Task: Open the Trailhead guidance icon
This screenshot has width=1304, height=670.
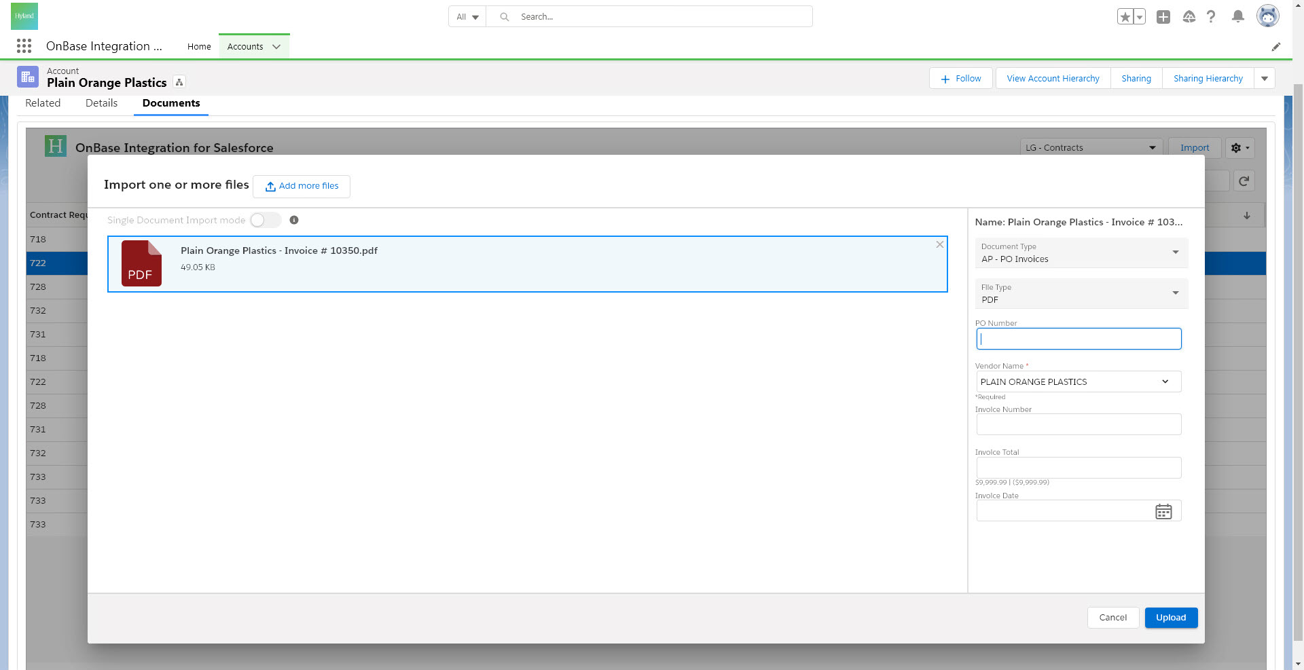Action: tap(1189, 17)
